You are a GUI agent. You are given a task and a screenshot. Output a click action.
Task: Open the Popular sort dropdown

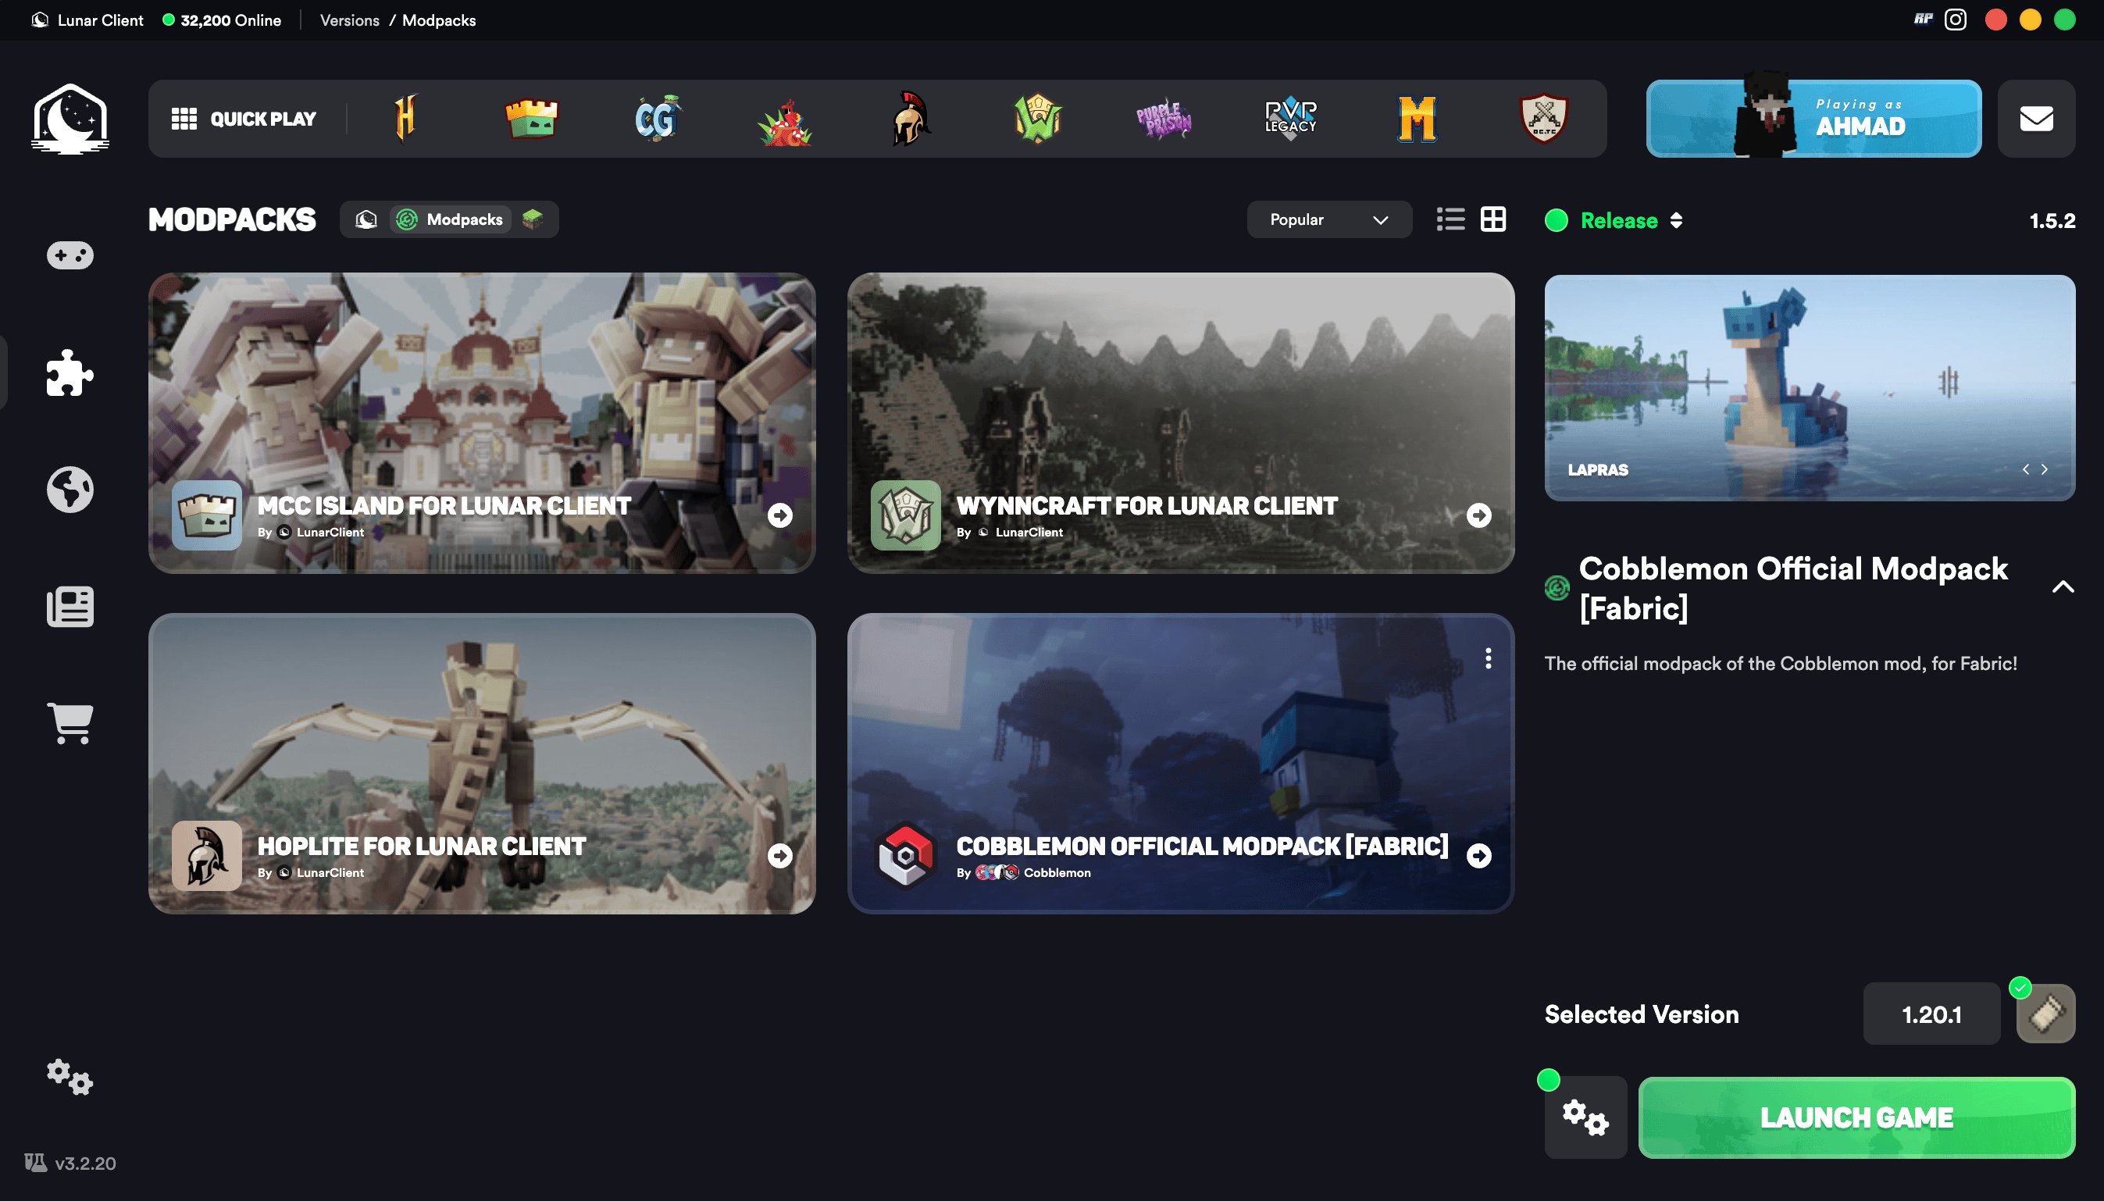(x=1328, y=219)
